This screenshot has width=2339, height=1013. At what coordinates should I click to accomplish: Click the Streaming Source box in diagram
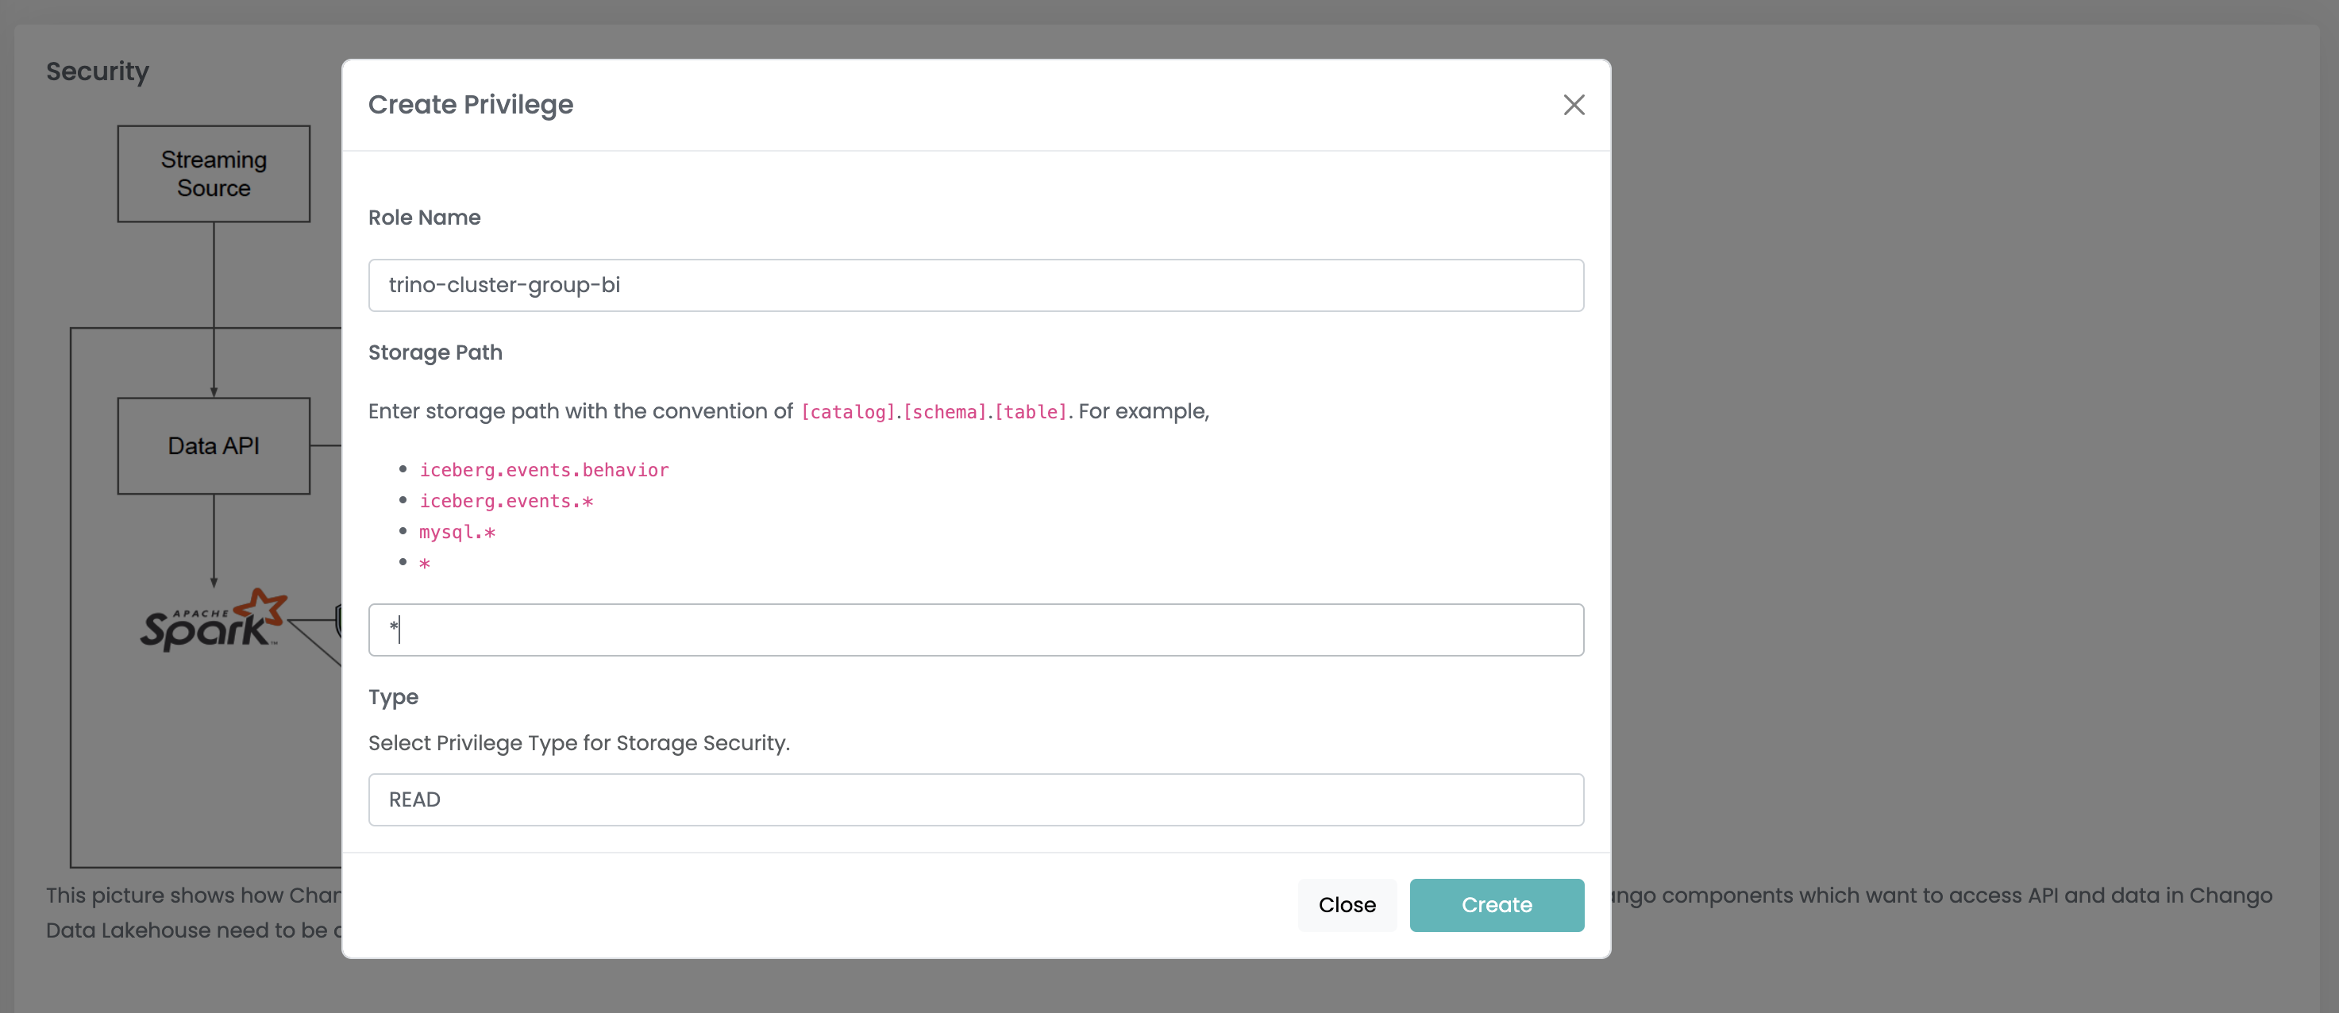tap(214, 173)
